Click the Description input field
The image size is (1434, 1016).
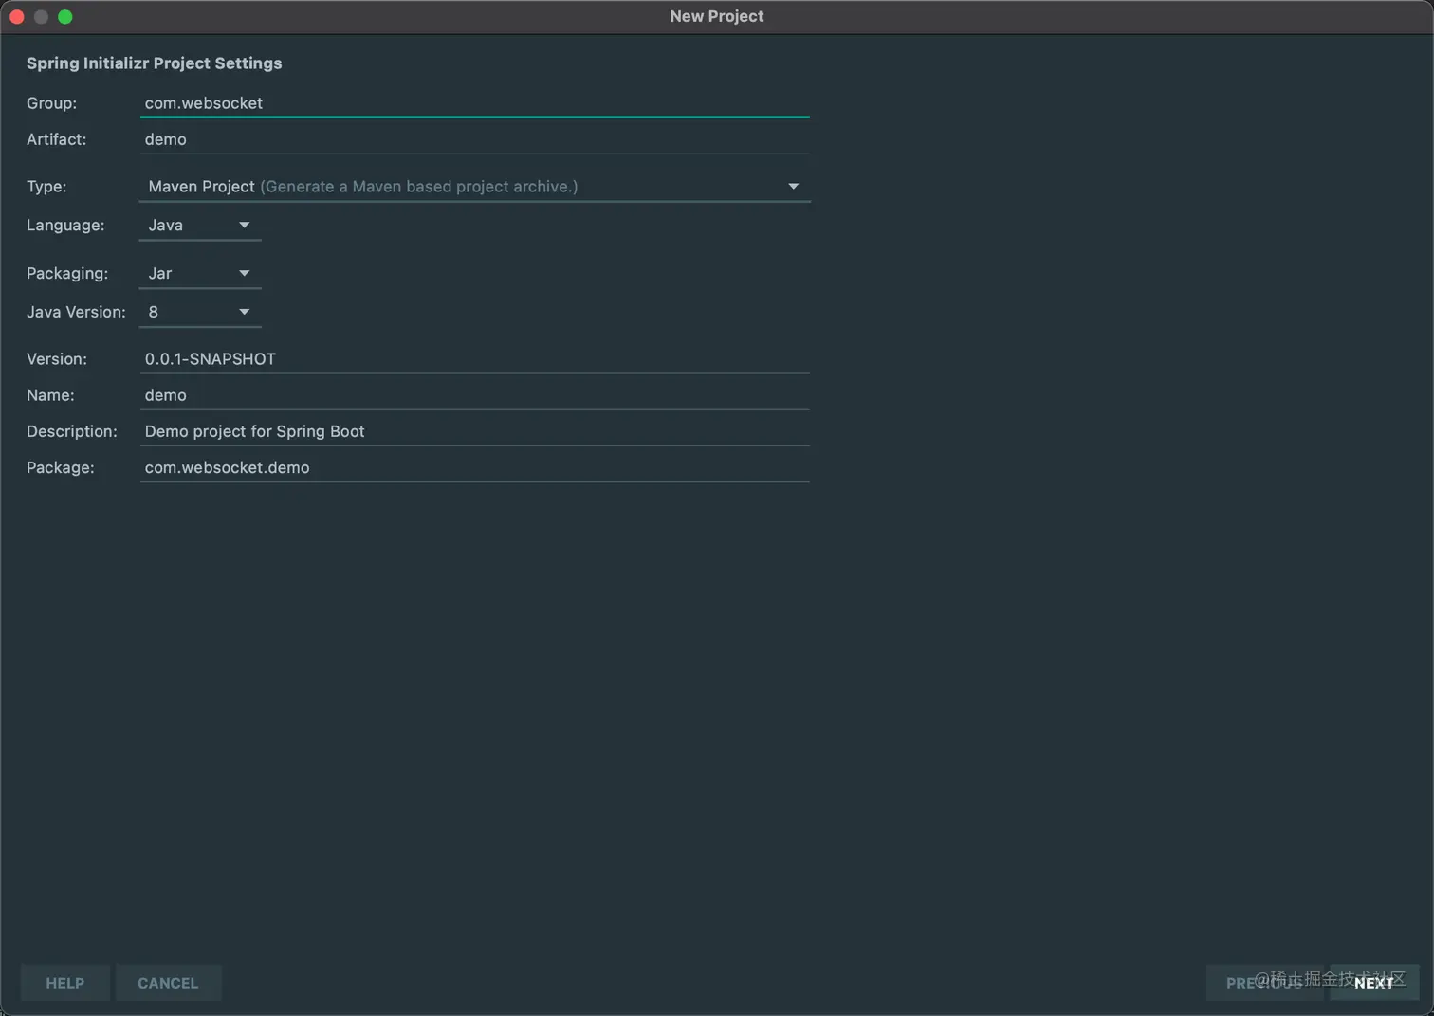pos(474,430)
